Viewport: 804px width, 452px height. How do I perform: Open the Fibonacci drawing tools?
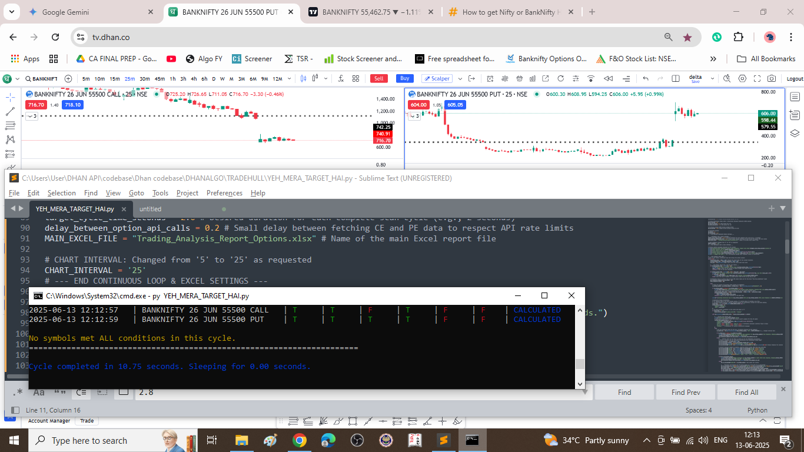(10, 125)
